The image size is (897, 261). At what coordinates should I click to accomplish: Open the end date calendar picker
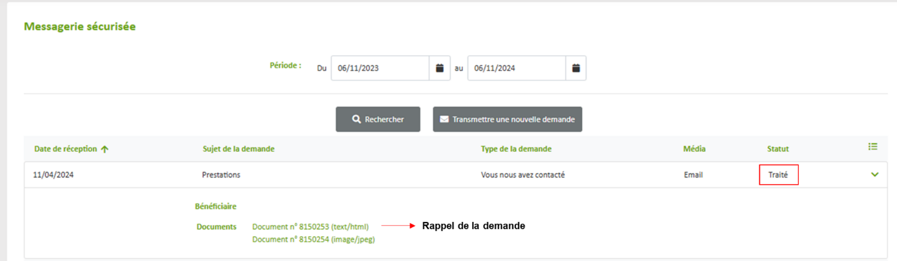[576, 68]
